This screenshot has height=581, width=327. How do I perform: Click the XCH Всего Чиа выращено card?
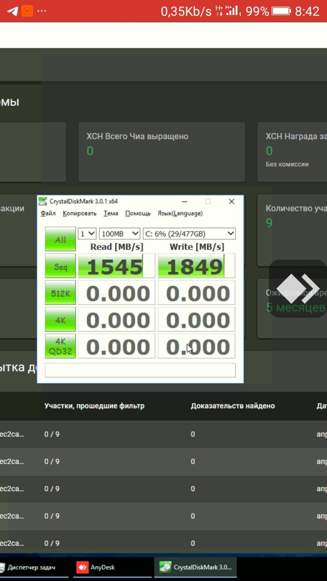[x=162, y=152]
